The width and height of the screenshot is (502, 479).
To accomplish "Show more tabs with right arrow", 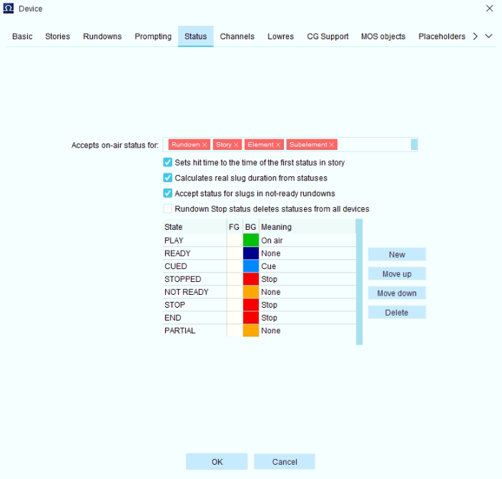I will (476, 36).
